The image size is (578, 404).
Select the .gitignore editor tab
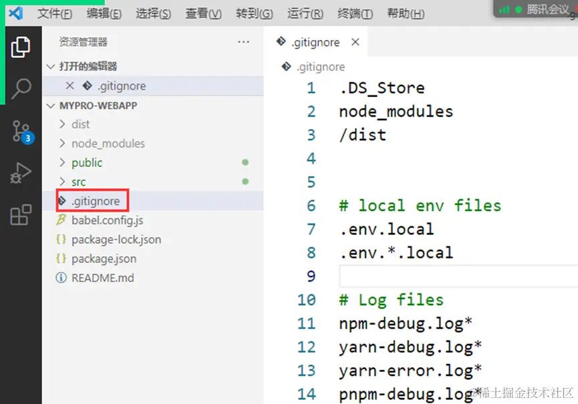pos(315,42)
